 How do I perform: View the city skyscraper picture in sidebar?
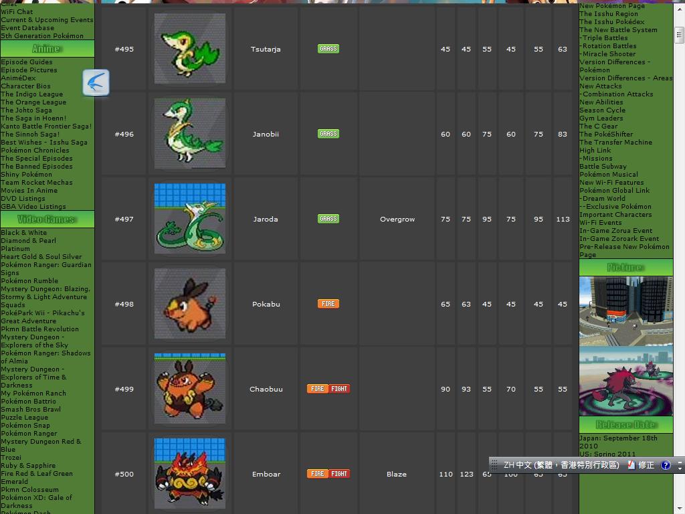click(625, 311)
